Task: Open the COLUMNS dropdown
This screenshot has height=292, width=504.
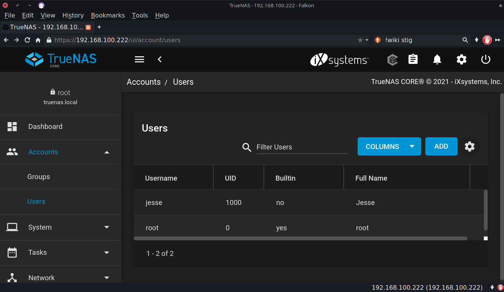Action: pos(389,146)
